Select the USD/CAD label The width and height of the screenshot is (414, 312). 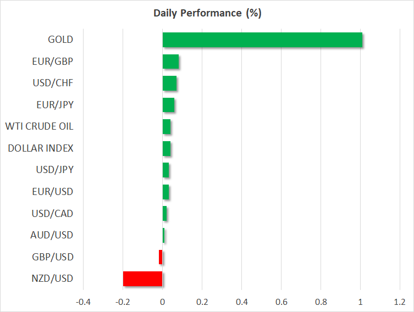click(53, 213)
